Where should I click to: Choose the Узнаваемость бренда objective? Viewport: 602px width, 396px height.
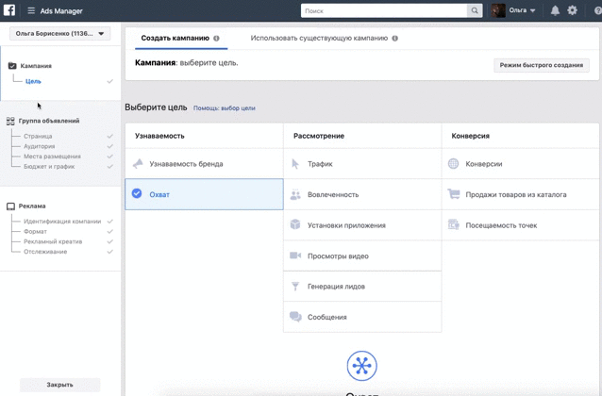[x=204, y=164]
